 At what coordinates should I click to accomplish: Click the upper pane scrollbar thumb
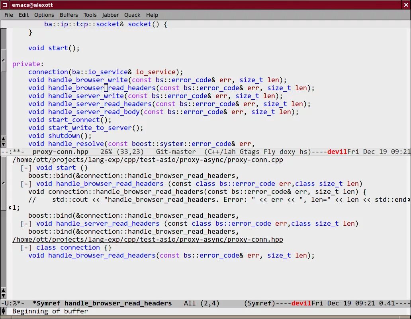point(4,61)
